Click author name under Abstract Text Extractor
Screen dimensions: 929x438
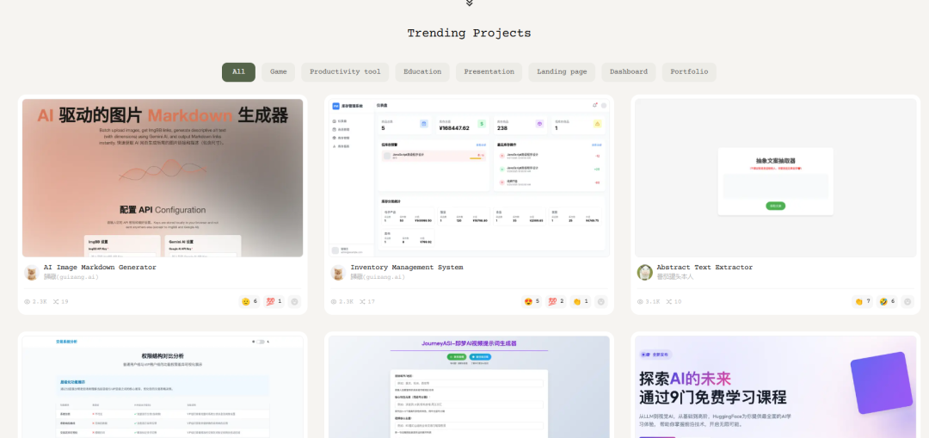(x=675, y=277)
